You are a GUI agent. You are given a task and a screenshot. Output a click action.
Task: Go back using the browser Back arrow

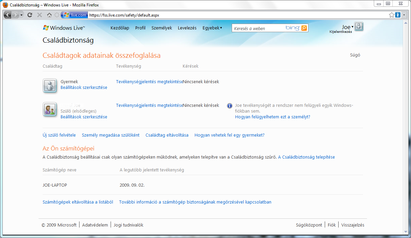pyautogui.click(x=8, y=15)
